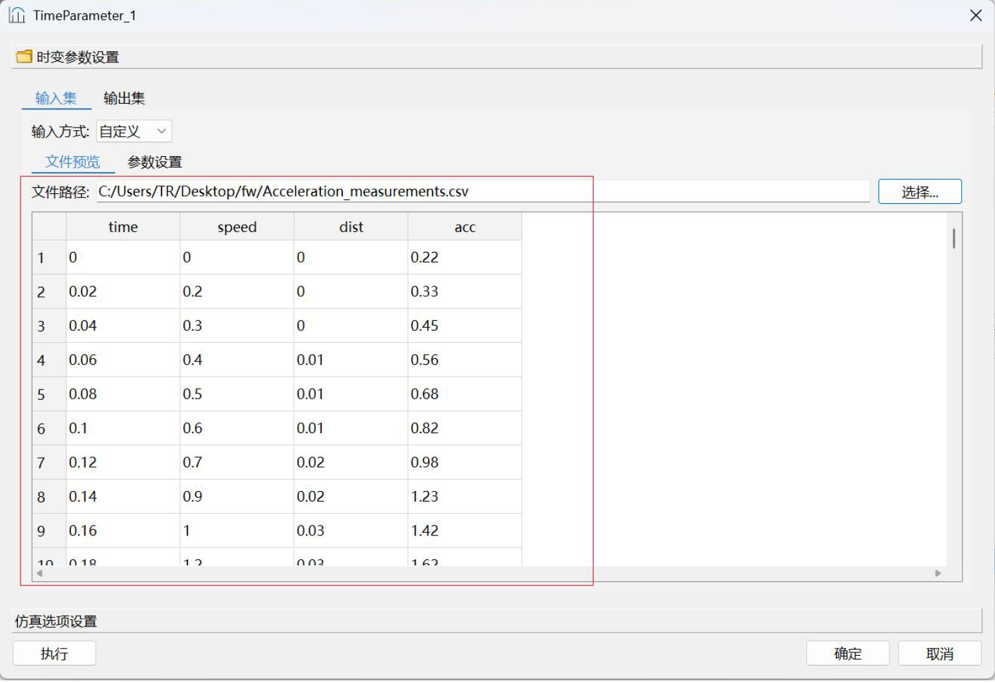Select row header 4
This screenshot has height=683, width=995.
pyautogui.click(x=49, y=360)
